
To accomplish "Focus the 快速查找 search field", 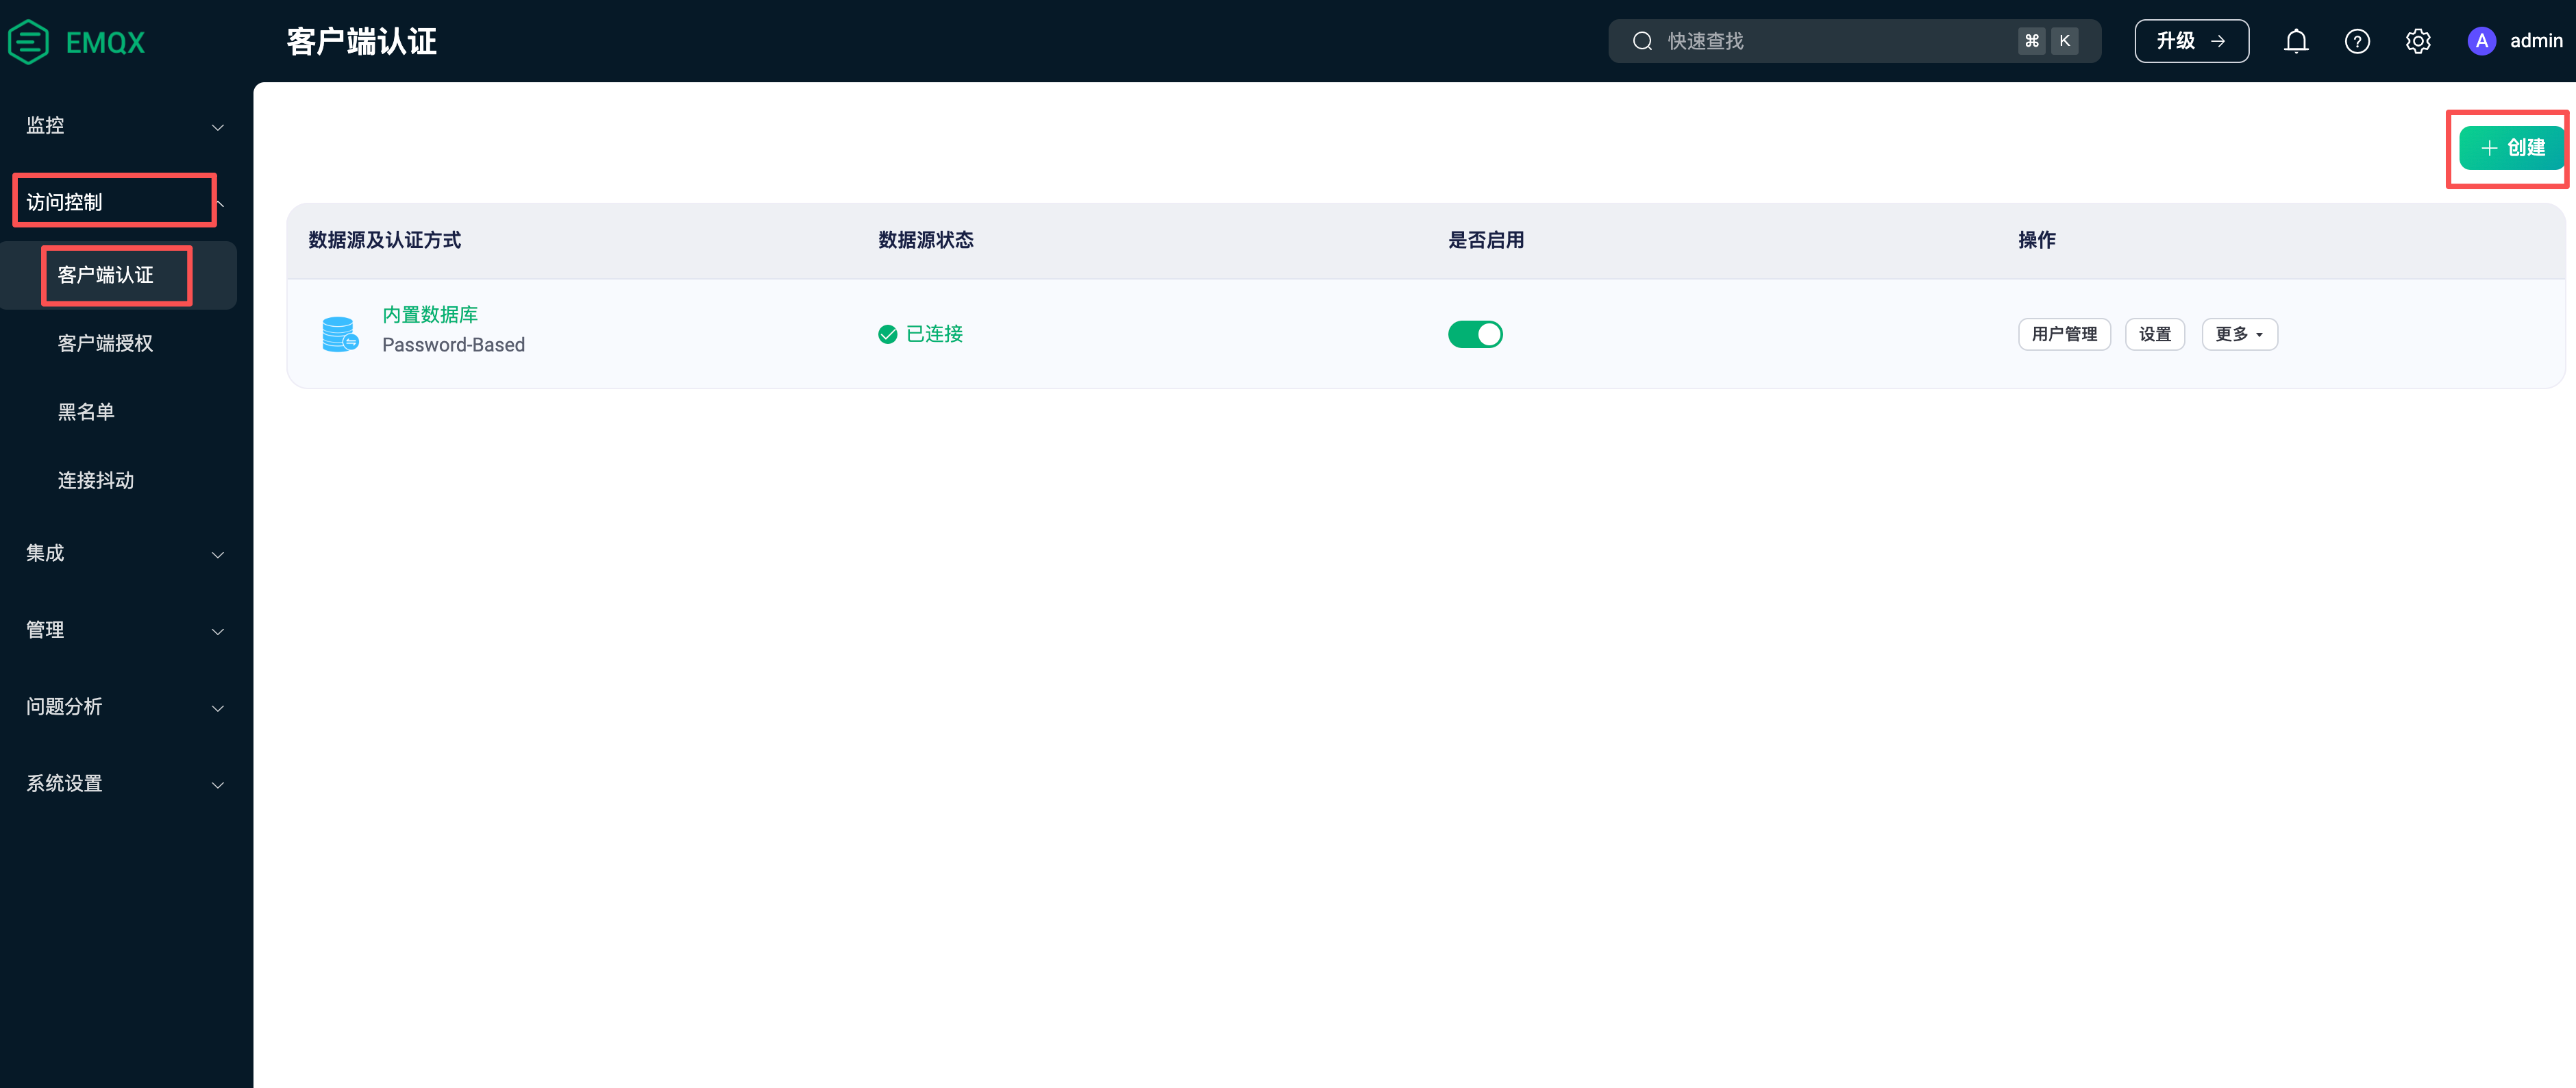I will click(1830, 41).
